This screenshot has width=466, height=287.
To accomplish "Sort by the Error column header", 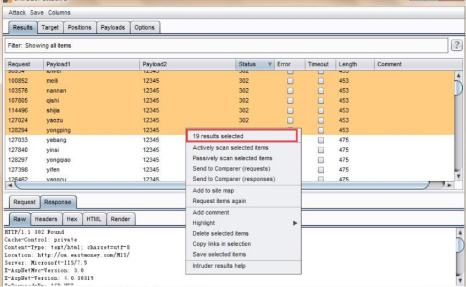I will point(289,64).
